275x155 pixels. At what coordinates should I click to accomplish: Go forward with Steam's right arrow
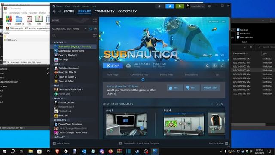(x=60, y=12)
